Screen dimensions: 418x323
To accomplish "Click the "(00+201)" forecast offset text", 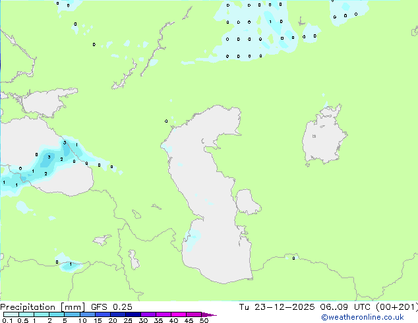I will (397, 307).
